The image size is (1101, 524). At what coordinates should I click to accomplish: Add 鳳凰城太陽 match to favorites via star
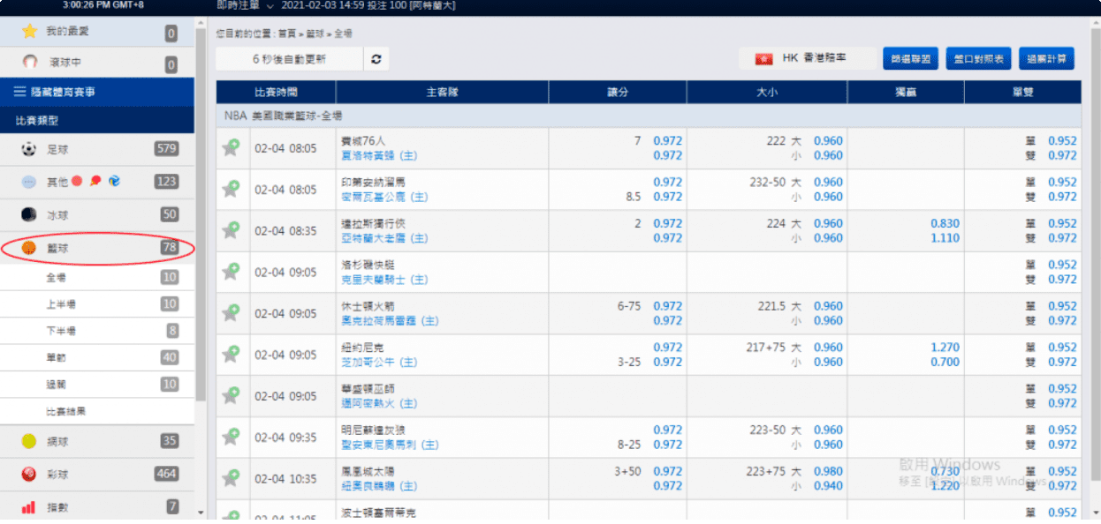(x=232, y=478)
